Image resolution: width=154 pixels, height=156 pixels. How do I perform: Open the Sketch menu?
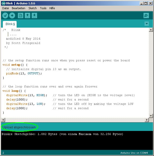click(x=32, y=8)
